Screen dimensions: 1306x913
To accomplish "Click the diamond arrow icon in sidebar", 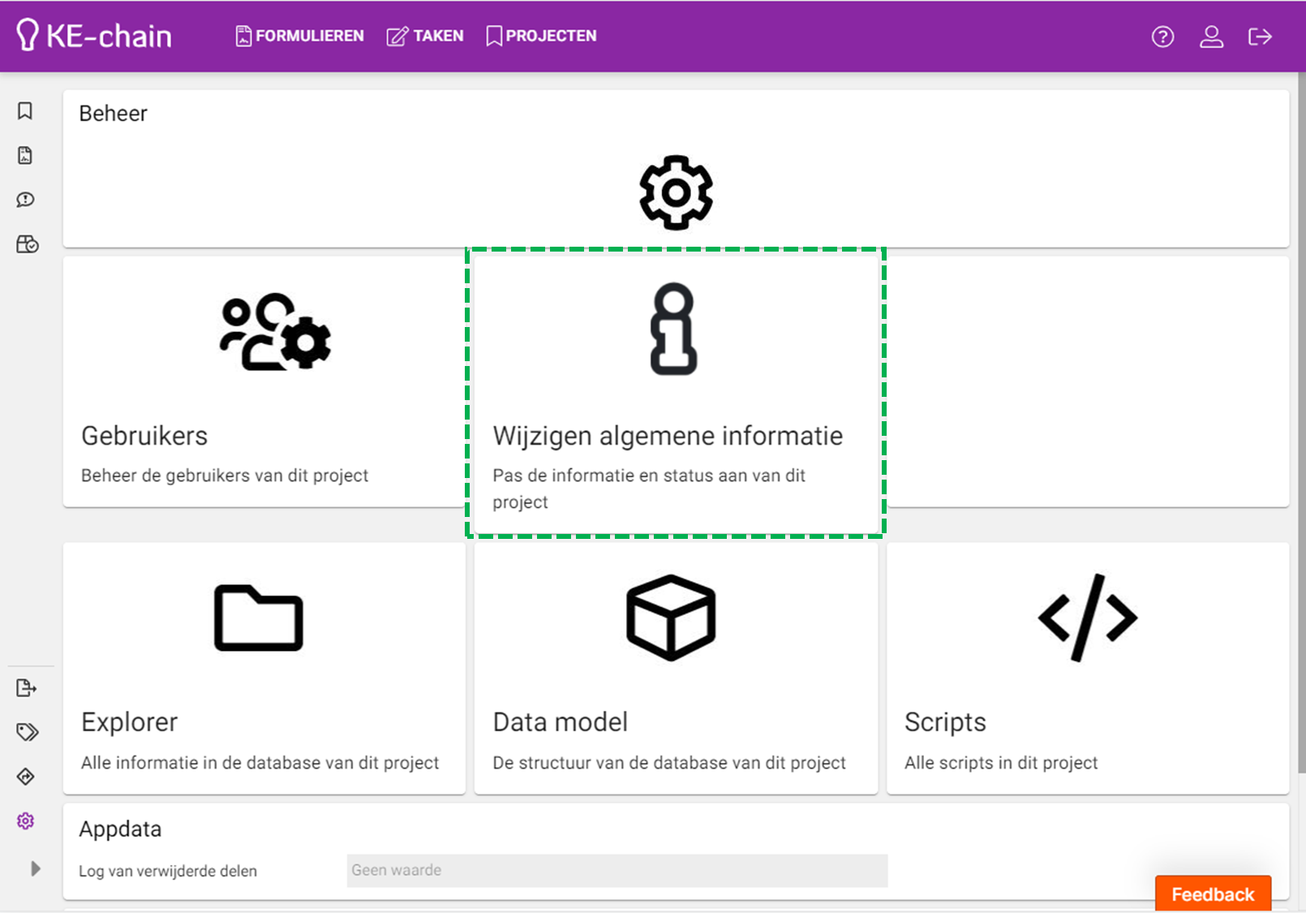I will [26, 777].
